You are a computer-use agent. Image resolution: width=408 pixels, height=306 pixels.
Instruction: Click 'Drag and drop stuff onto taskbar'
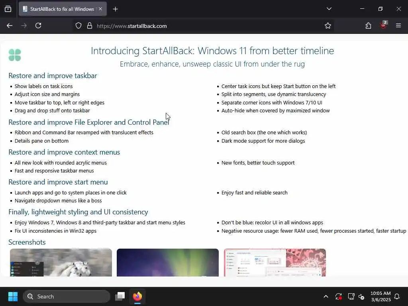click(x=52, y=111)
